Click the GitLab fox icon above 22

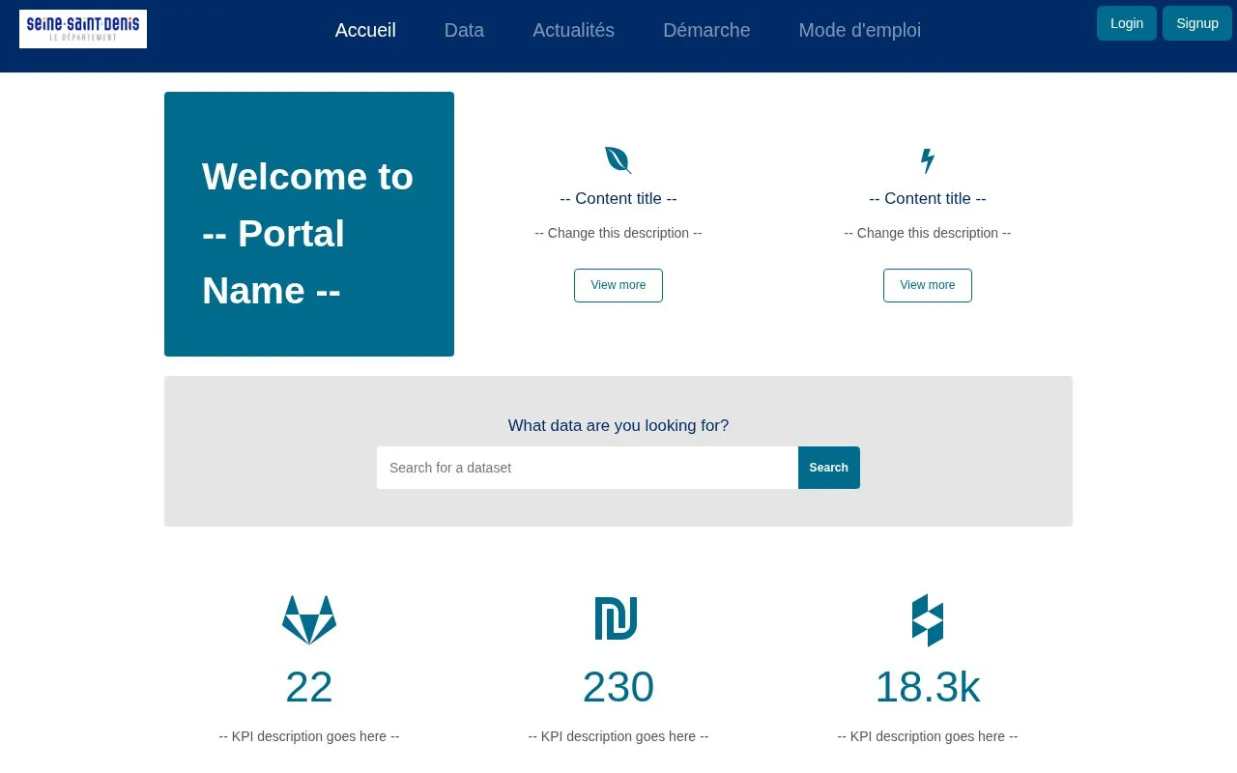click(x=309, y=619)
